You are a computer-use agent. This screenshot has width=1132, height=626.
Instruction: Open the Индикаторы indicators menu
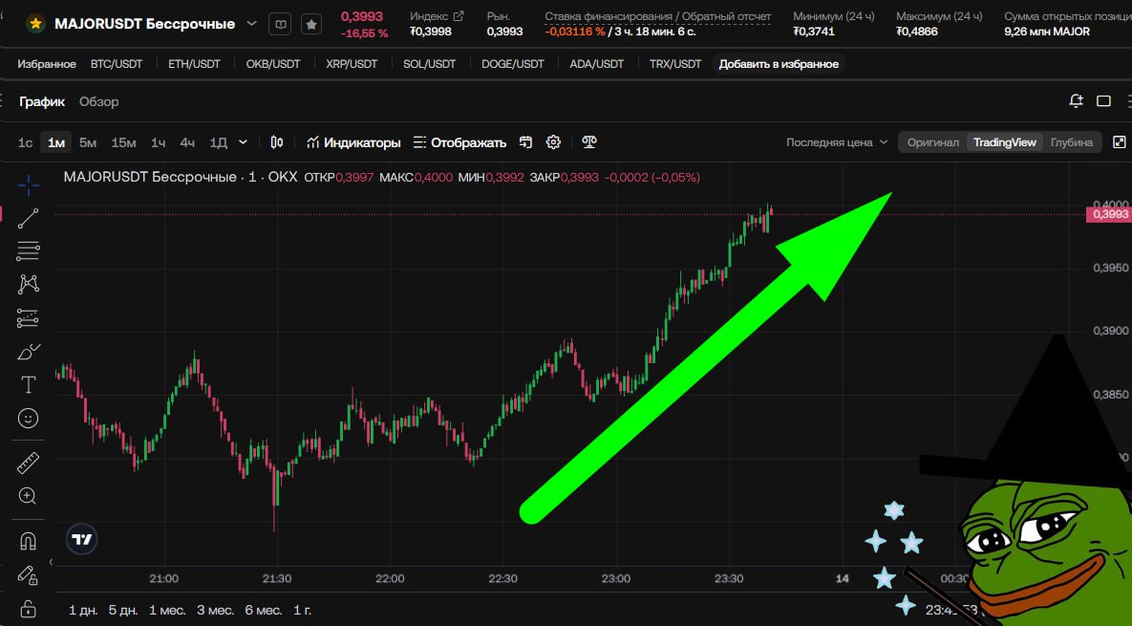353,142
